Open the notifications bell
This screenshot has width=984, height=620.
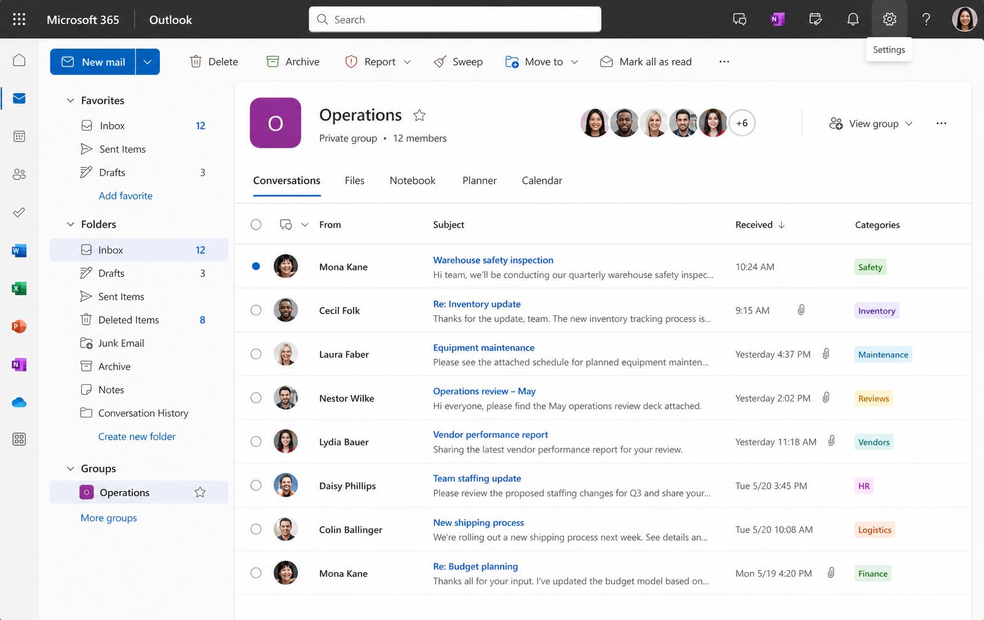(x=853, y=19)
